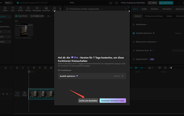This screenshot has height=116, width=184.
Task: Click the Cover edit button
Action: point(24,94)
